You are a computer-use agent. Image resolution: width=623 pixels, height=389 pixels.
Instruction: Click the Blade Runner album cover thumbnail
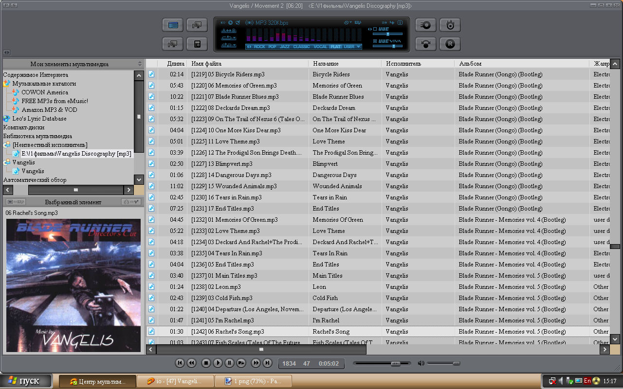(73, 285)
